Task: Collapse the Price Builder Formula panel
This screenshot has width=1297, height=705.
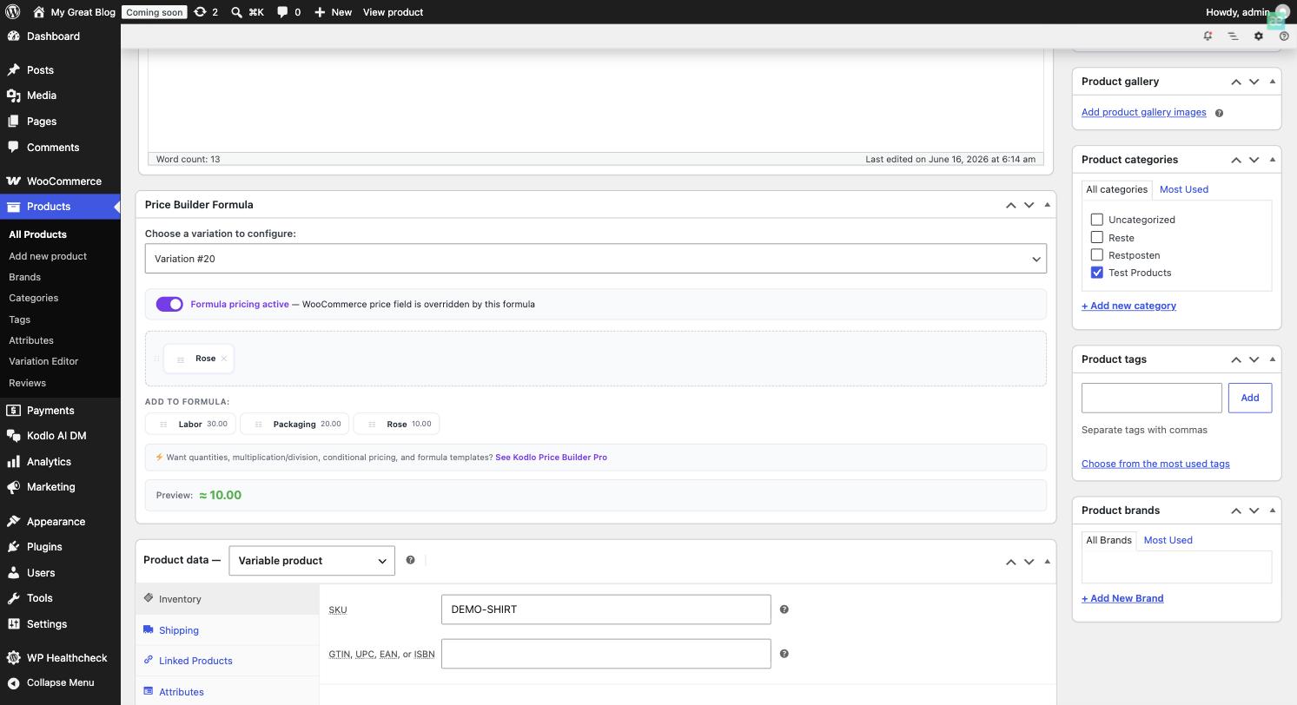Action: tap(1047, 205)
